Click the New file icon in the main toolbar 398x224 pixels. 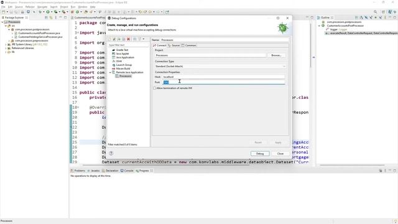click(4, 12)
